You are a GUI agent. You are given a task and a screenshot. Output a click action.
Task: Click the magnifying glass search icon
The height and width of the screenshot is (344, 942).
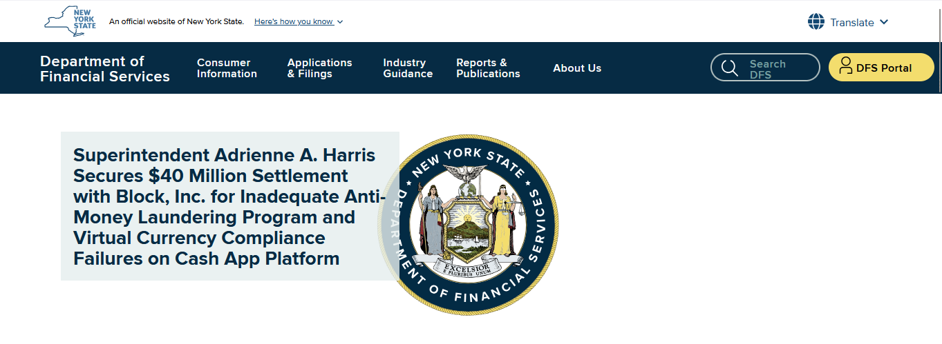[729, 68]
